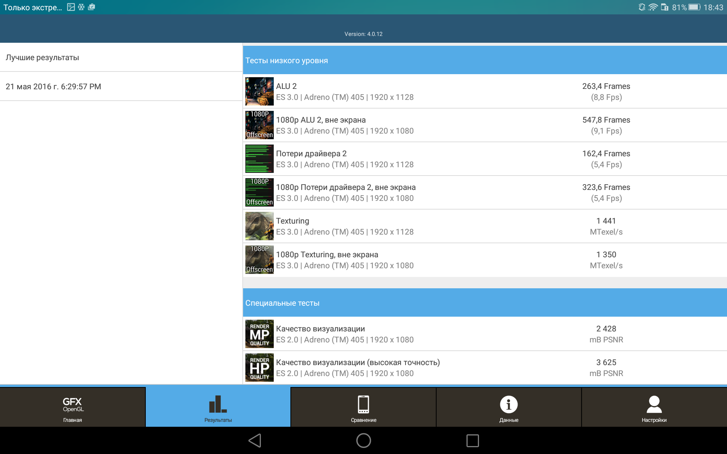The width and height of the screenshot is (727, 454).
Task: Click the 3 625 mB PSNR score
Action: coord(606,368)
